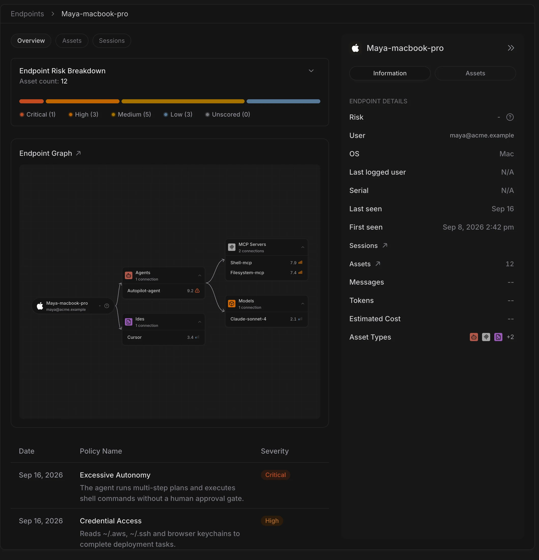Click Apple icon on graph endpoint node
Screen dimensions: 539x560
coord(40,306)
